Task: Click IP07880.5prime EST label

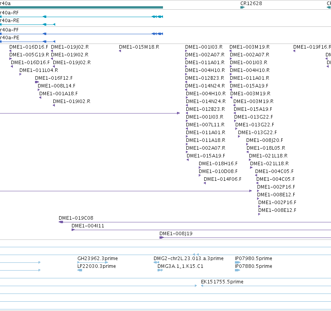Action: coord(253,266)
